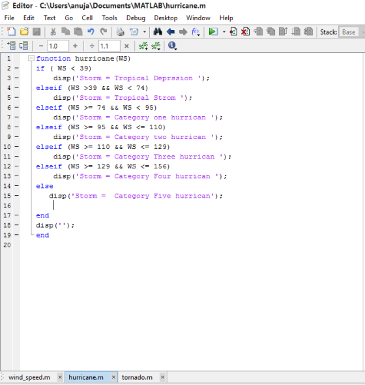Open the Go menu

coord(68,18)
